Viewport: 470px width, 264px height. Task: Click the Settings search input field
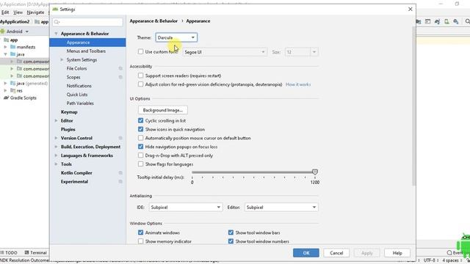point(88,22)
